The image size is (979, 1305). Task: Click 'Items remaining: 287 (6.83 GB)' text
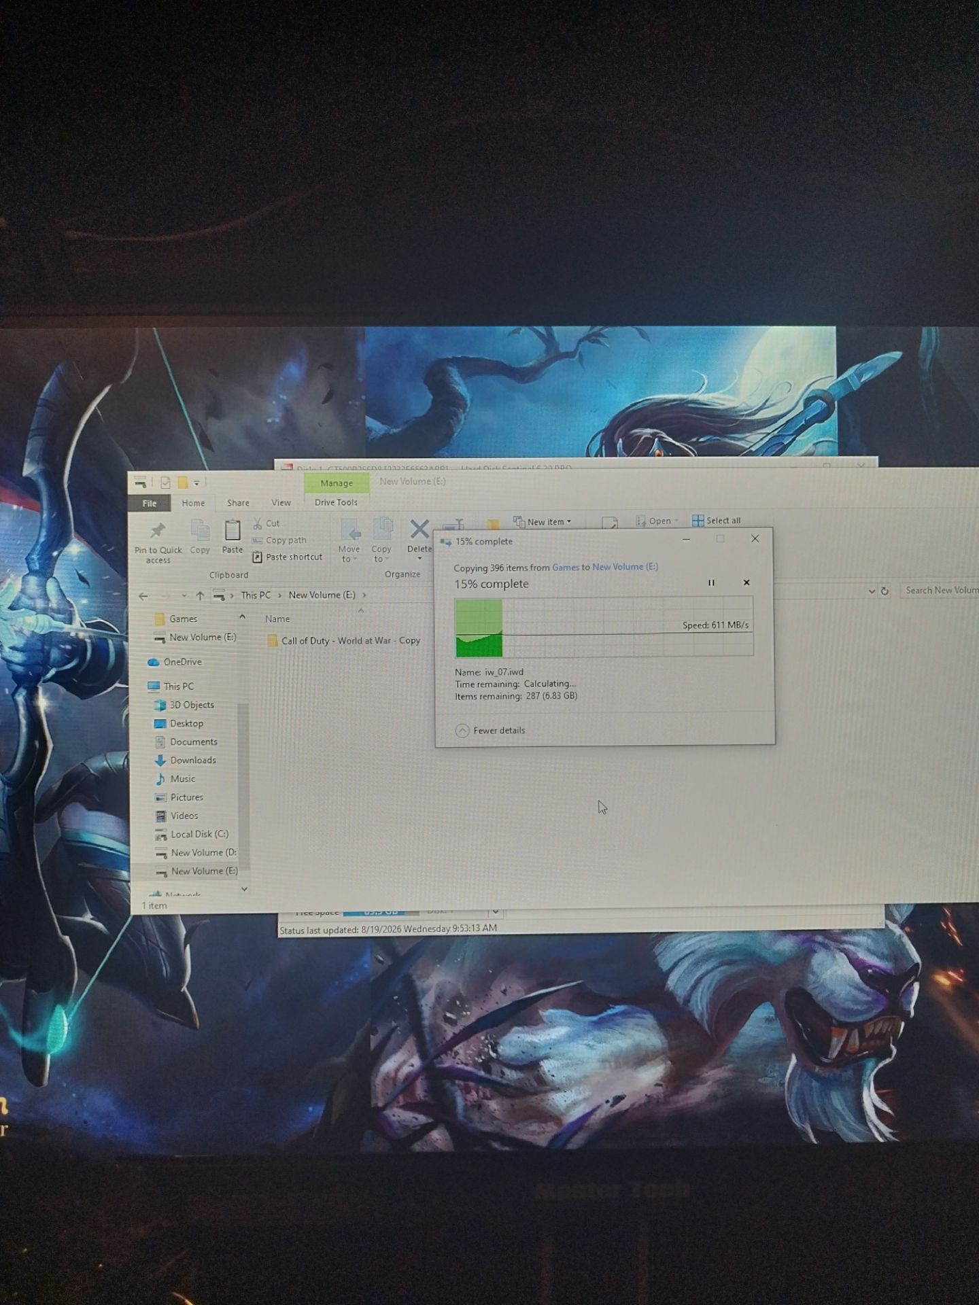click(516, 697)
